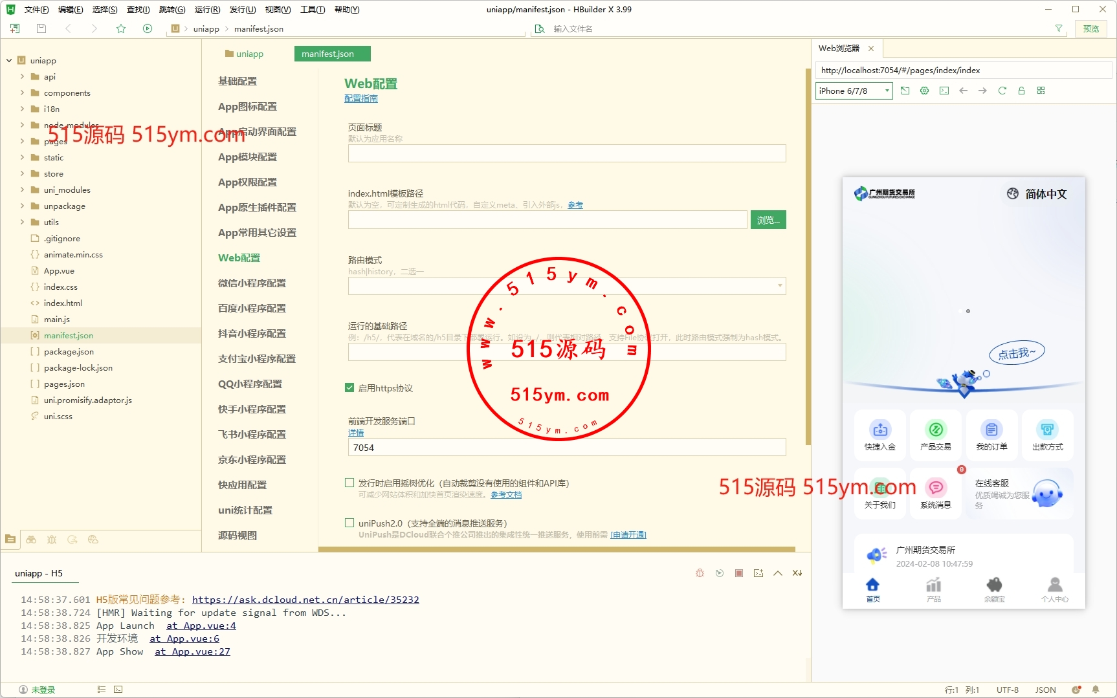Click the bookmark star icon
Image resolution: width=1117 pixels, height=698 pixels.
tap(121, 28)
